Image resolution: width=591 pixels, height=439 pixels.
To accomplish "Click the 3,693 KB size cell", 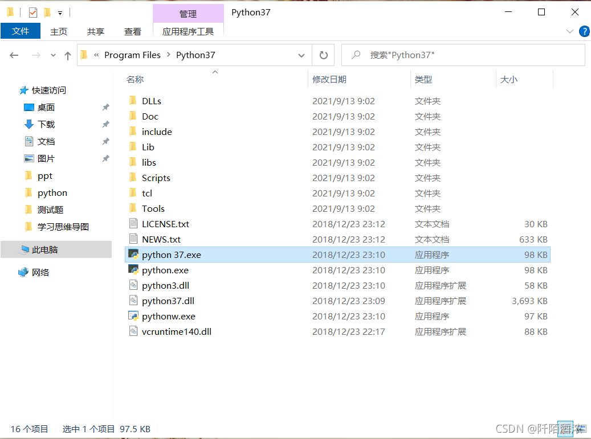I will (529, 301).
